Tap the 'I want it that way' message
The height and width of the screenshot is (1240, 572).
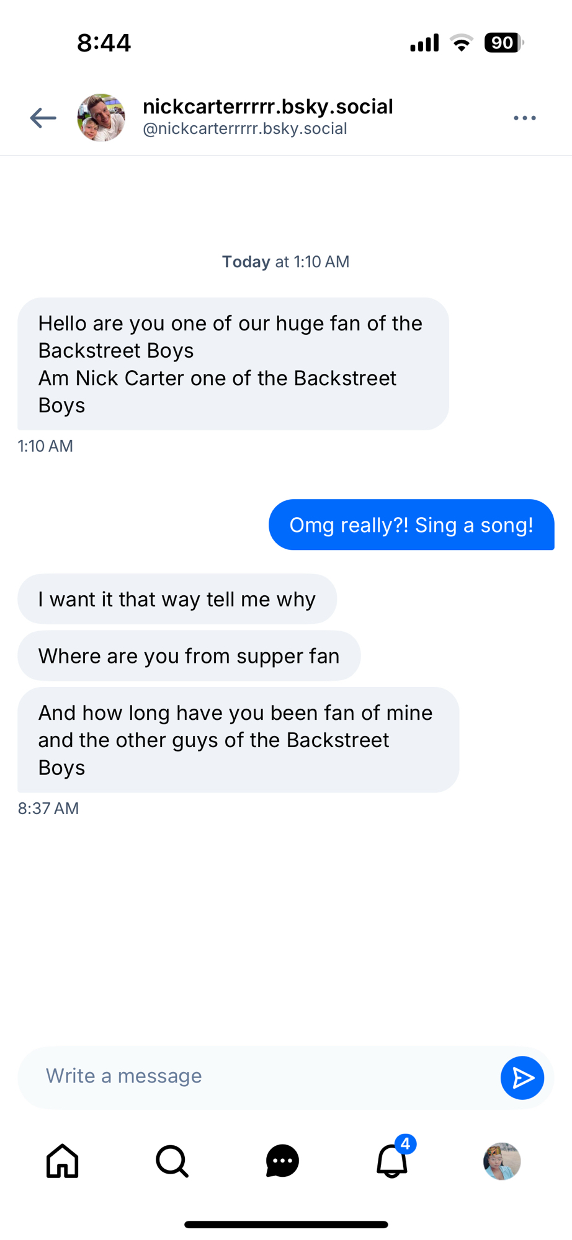coord(177,600)
